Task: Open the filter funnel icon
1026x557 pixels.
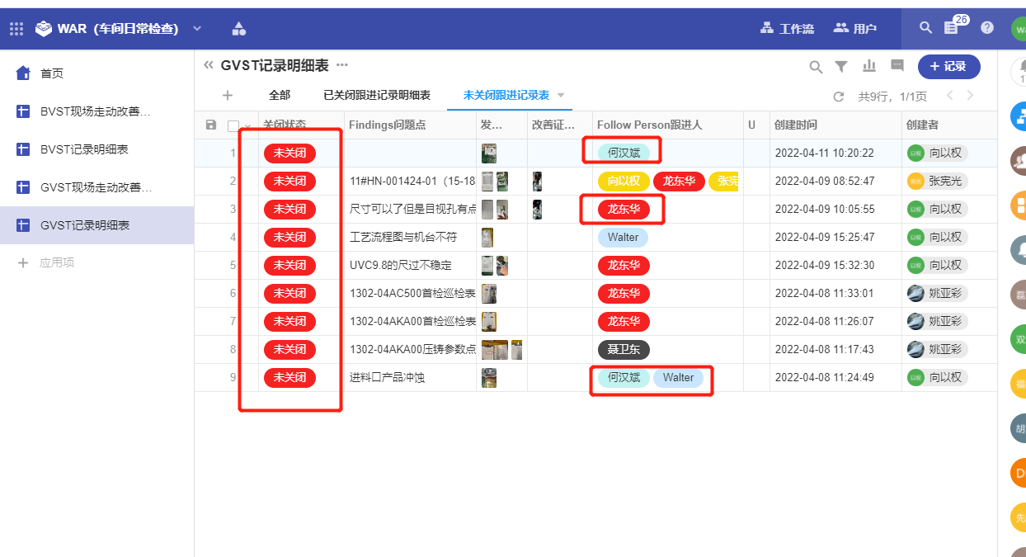Action: [x=841, y=67]
